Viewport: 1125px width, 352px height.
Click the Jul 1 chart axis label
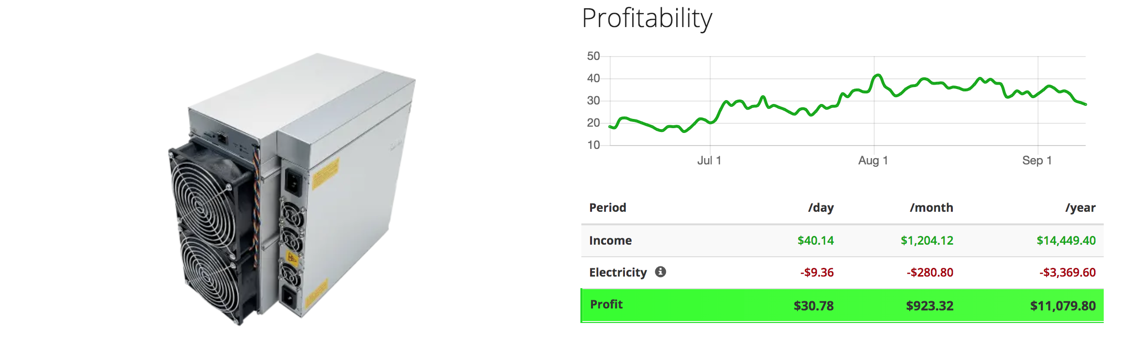tap(709, 161)
